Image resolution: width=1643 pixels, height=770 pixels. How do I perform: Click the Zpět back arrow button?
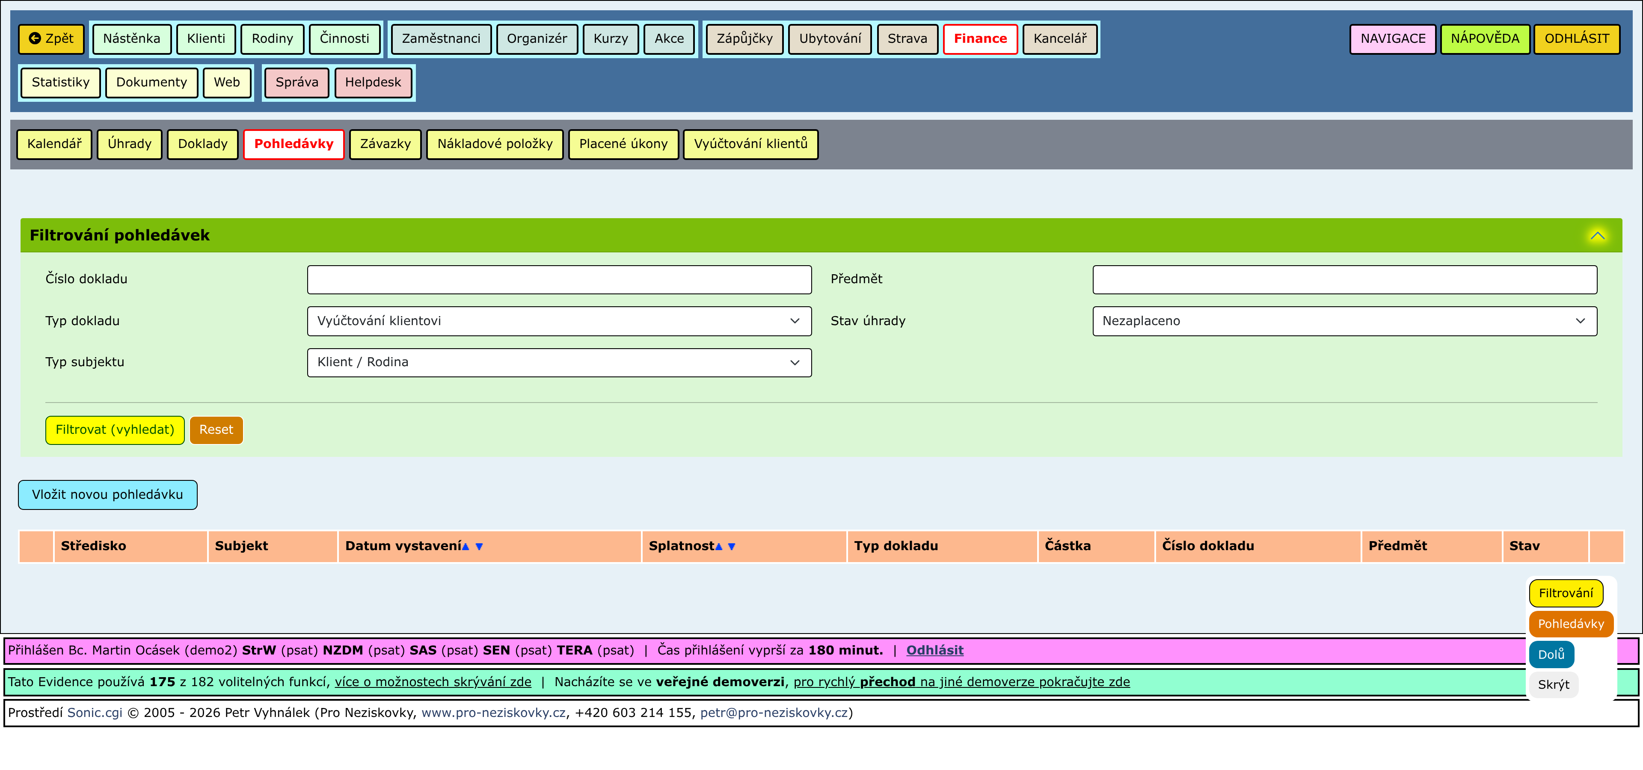[51, 39]
